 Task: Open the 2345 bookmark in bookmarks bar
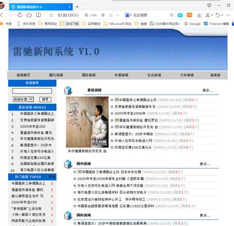164,24
